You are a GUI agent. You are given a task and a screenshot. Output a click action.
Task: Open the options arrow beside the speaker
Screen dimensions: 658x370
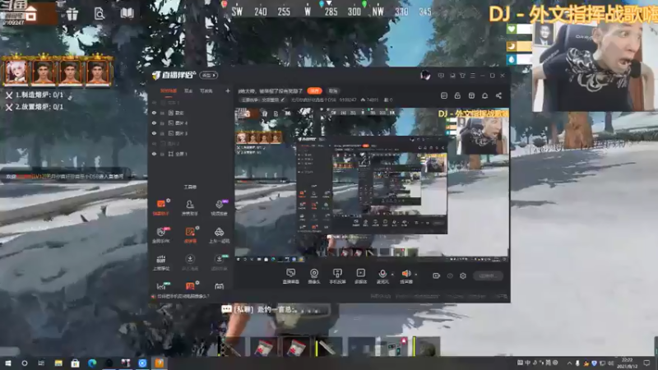(416, 275)
